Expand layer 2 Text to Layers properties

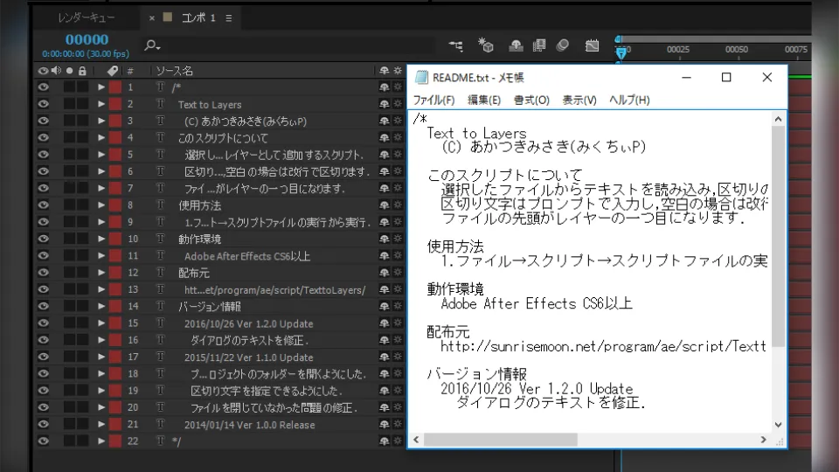101,104
